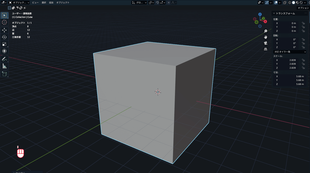Switch to rendered viewport shading sphere icon
The height and width of the screenshot is (173, 310).
pos(301,3)
